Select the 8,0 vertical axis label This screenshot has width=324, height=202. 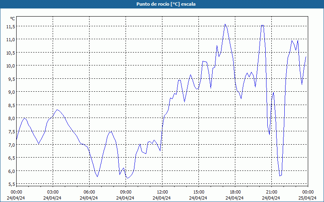pyautogui.click(x=11, y=118)
